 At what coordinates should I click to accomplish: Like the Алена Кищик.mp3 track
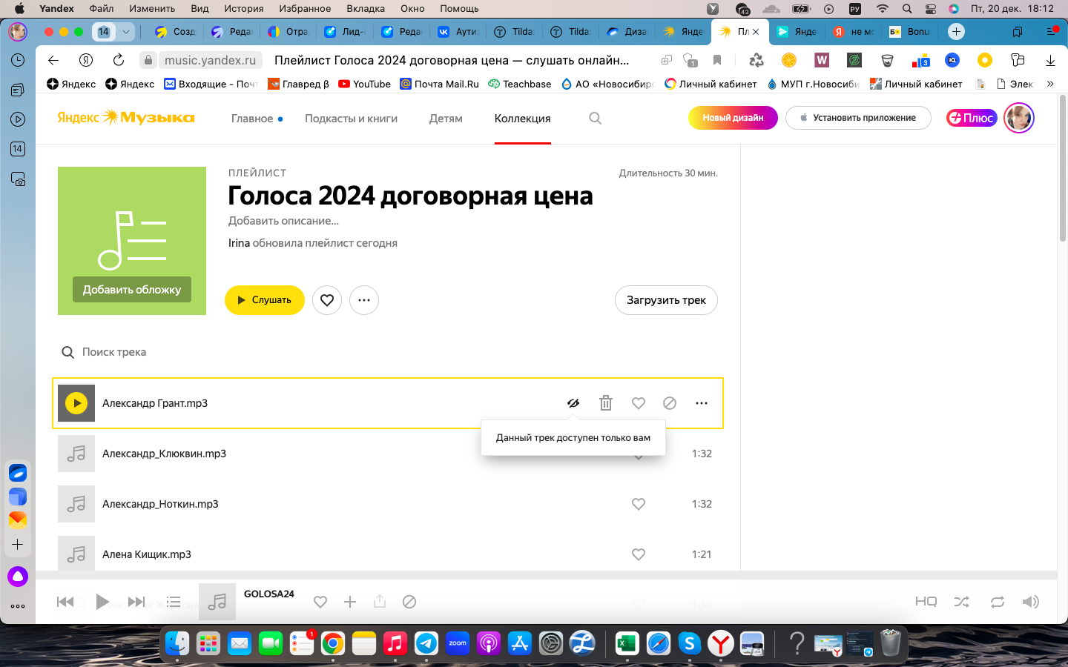pos(639,554)
